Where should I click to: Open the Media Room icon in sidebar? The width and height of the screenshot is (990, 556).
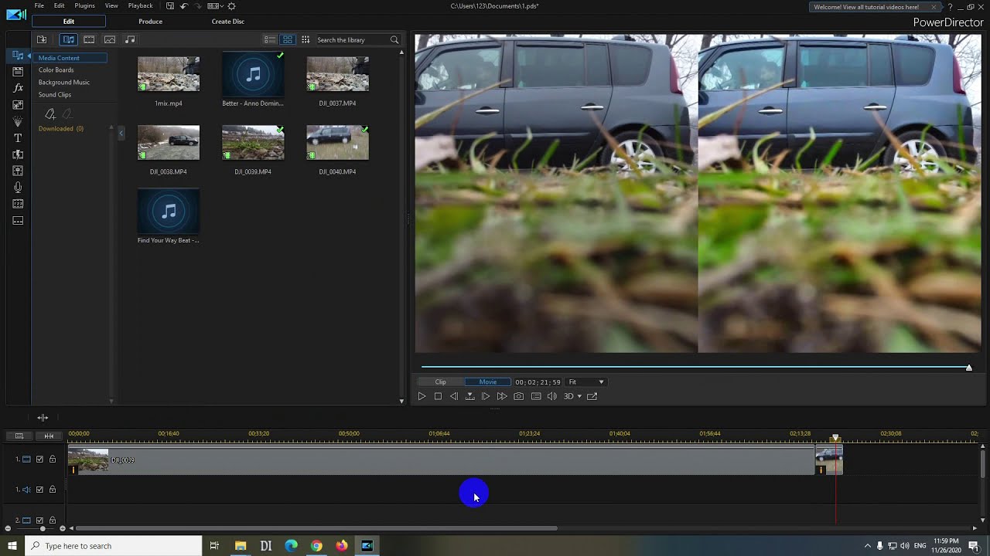pos(18,56)
